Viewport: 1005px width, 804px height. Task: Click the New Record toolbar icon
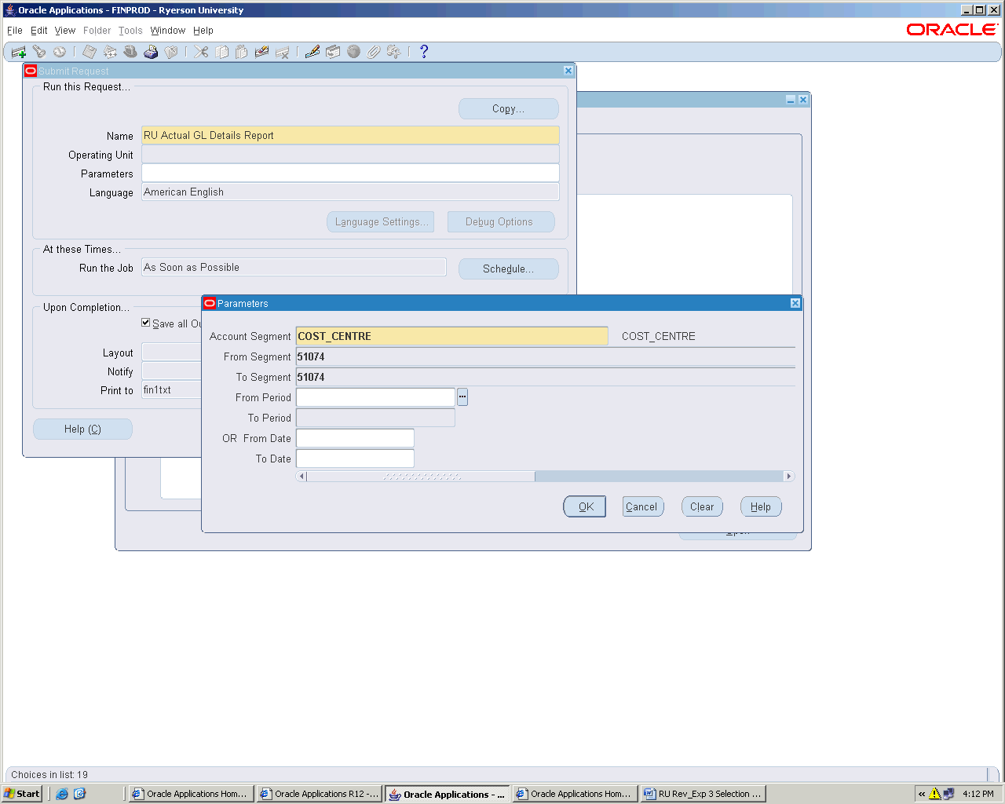(x=19, y=52)
